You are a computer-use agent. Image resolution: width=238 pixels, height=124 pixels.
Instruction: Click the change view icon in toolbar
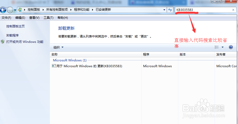[217, 47]
